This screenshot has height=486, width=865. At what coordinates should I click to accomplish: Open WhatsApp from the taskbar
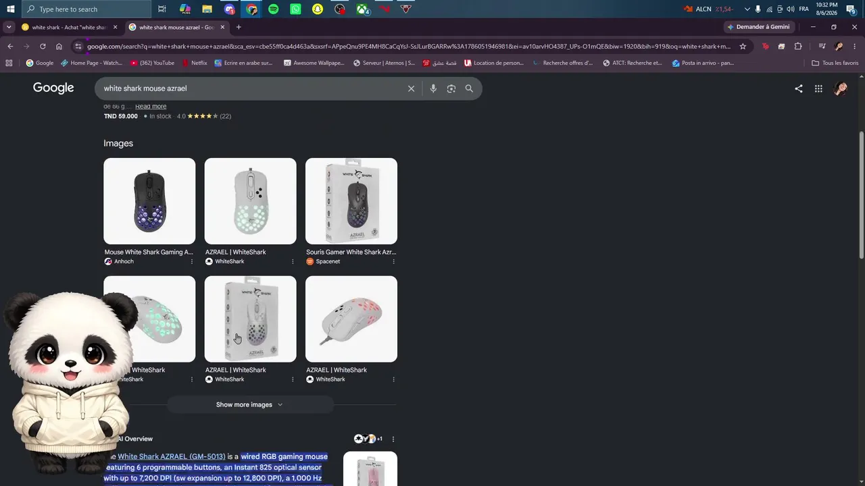[x=295, y=9]
